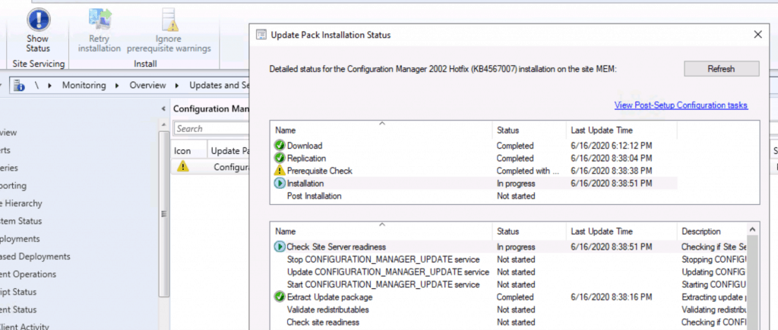Click the Refresh button
Screen dimensions: 778x330
tap(721, 69)
